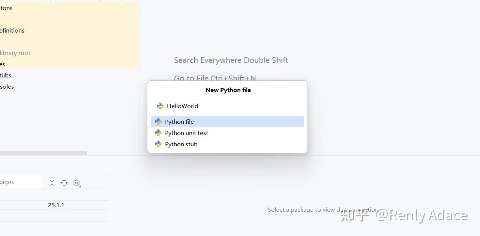Refresh the packages list
Viewport: 480px width, 236px height.
pos(64,183)
